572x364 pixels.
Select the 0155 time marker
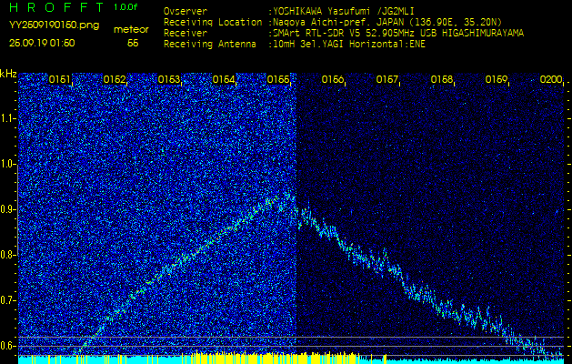[278, 80]
